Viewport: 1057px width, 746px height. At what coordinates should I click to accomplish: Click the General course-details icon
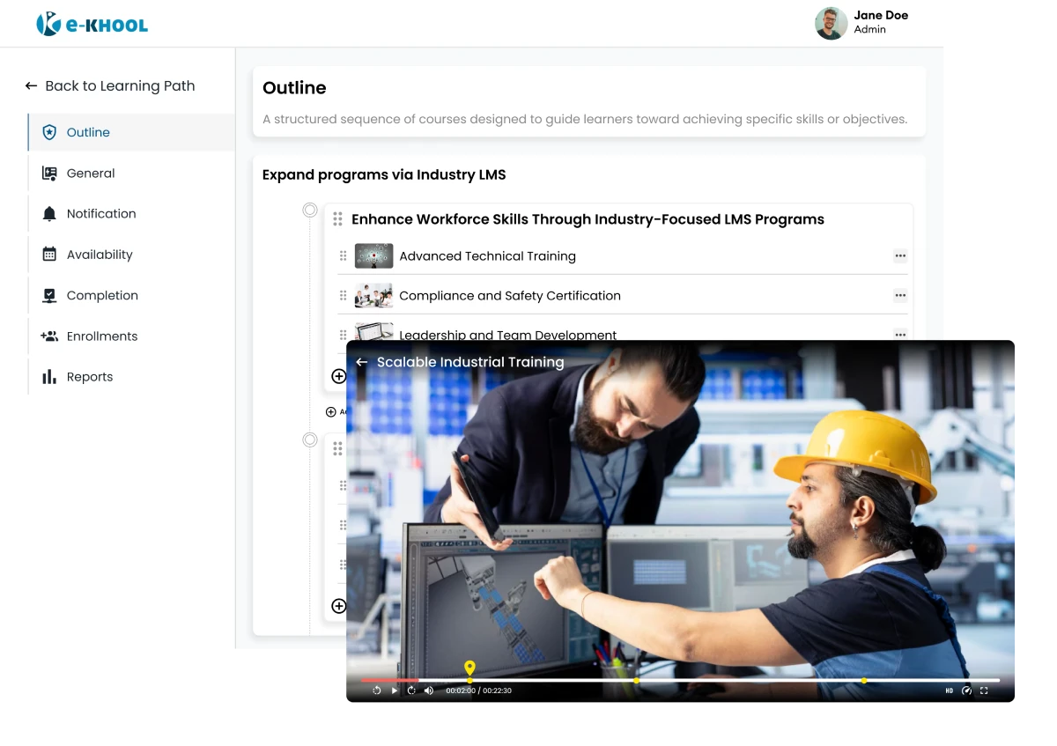coord(48,173)
